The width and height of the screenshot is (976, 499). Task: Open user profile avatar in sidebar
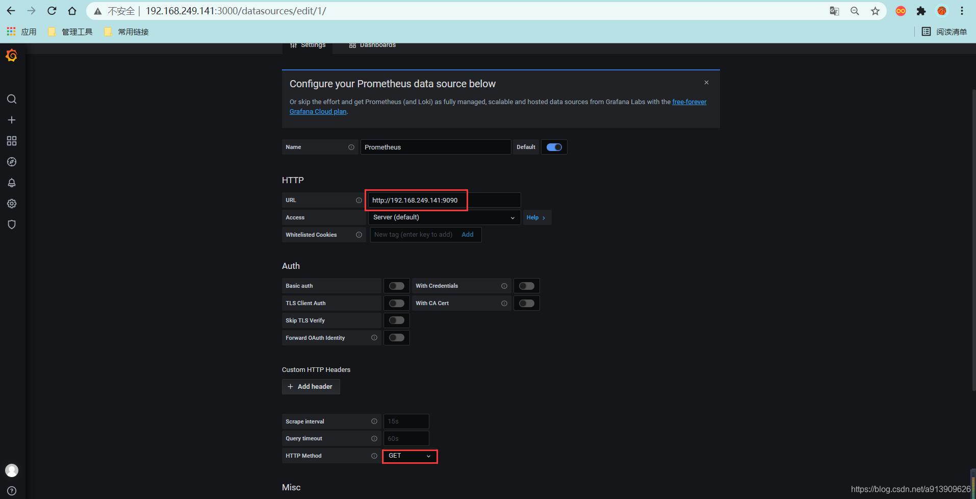[x=12, y=470]
